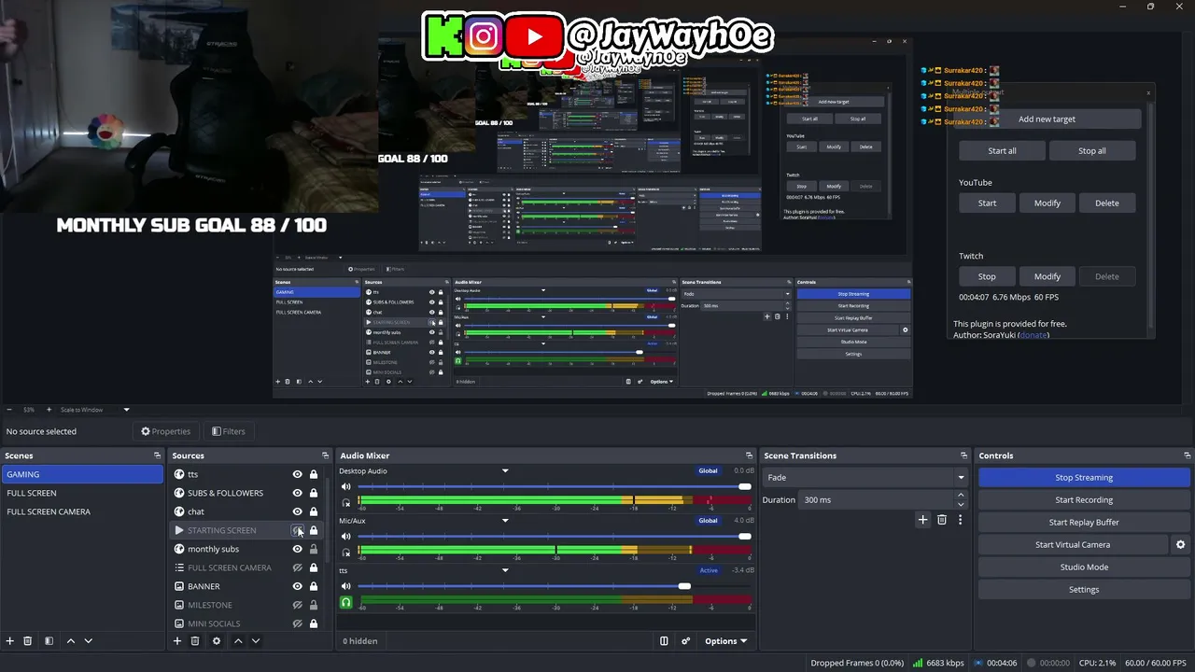Delete the selected source with the trash icon

195,641
